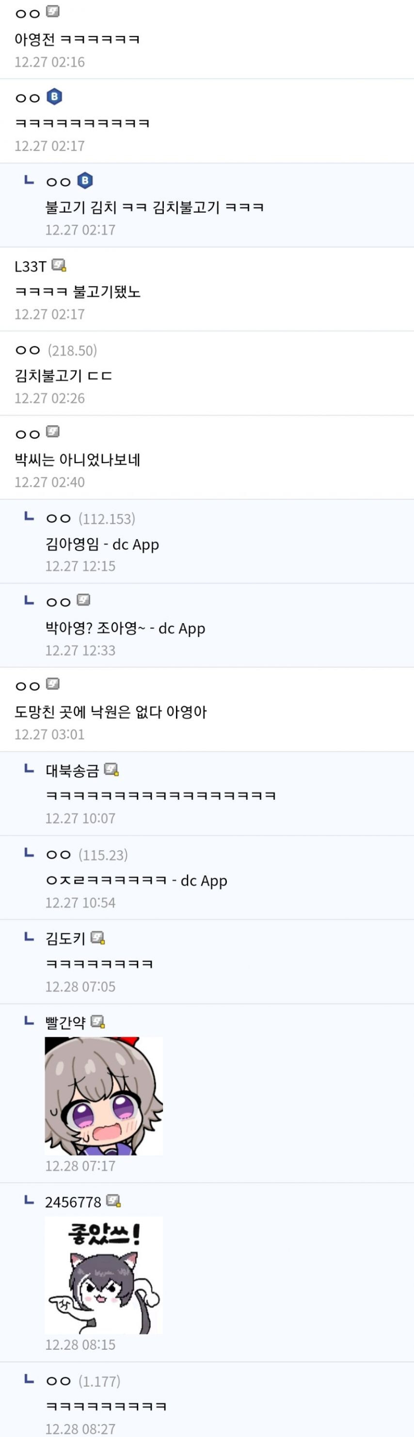
Task: Select the 빨간약 username
Action: click(x=65, y=1023)
